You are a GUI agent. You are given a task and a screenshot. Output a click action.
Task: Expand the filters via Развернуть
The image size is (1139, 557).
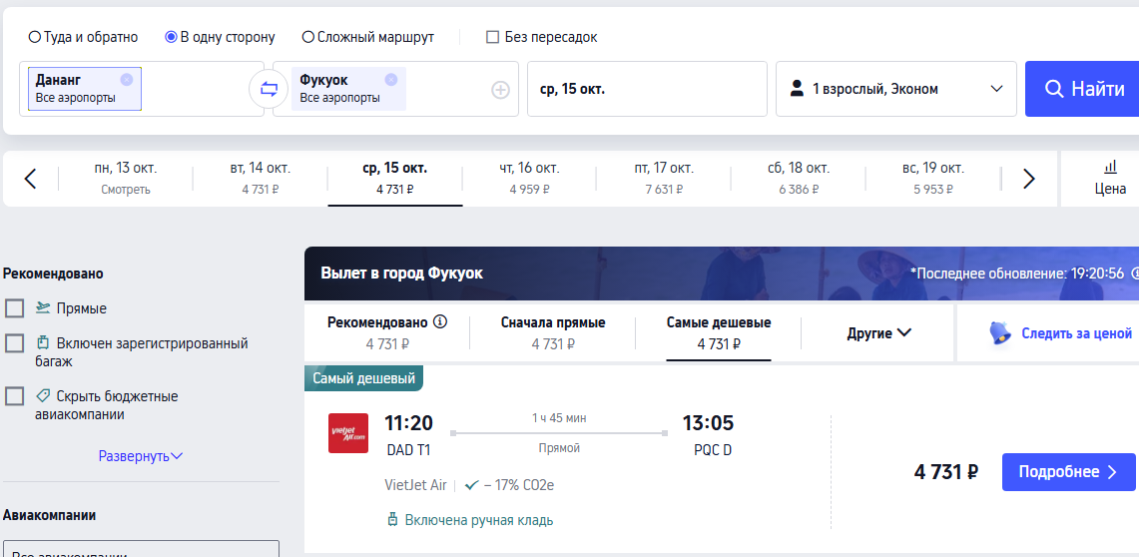click(x=141, y=457)
